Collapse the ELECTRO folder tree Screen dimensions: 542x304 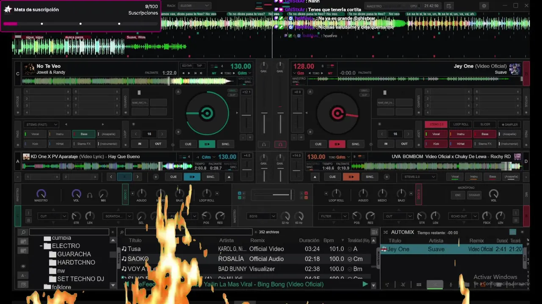coord(41,246)
